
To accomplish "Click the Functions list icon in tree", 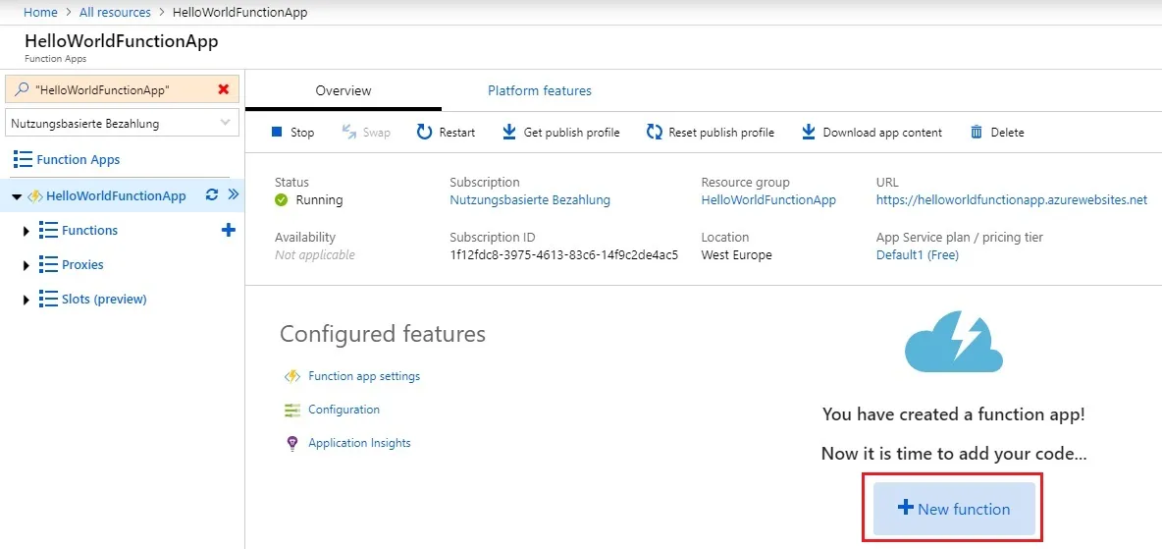I will [48, 230].
